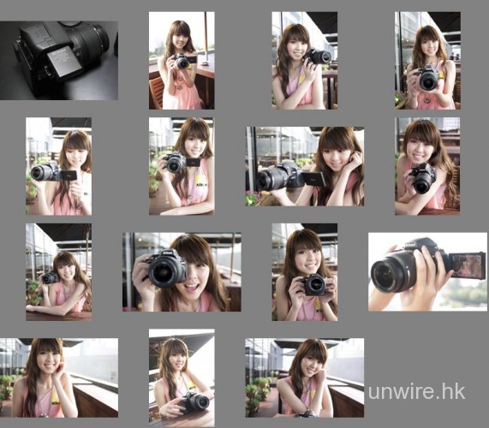View close-up of hand holding camera on white background
Image resolution: width=489 pixels, height=428 pixels.
427,272
